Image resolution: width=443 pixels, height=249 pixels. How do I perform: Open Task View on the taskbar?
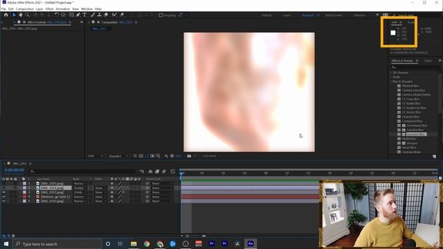120,243
